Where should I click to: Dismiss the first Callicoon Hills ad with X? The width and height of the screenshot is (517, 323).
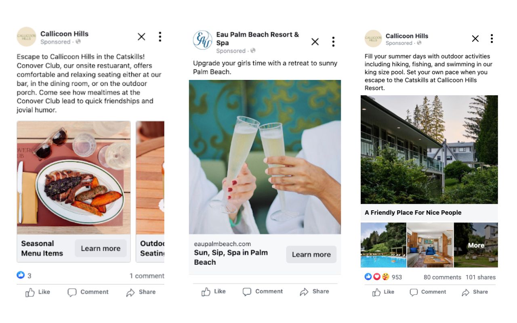141,37
